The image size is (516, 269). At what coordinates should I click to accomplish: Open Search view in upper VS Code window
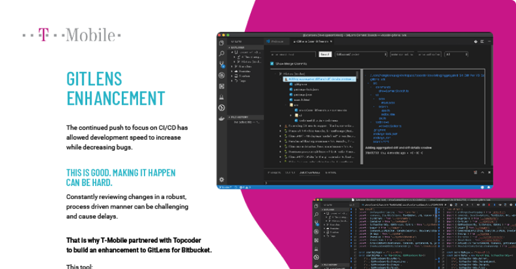(x=222, y=53)
